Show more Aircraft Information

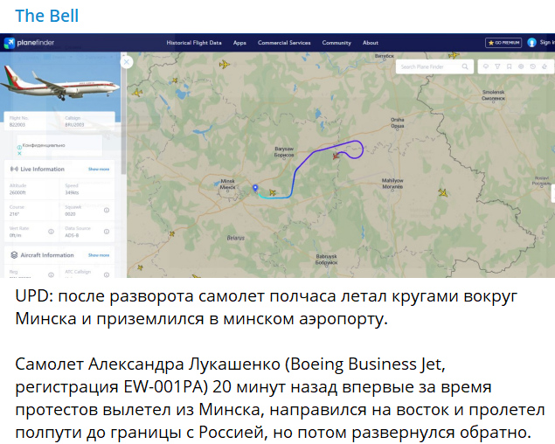99,255
